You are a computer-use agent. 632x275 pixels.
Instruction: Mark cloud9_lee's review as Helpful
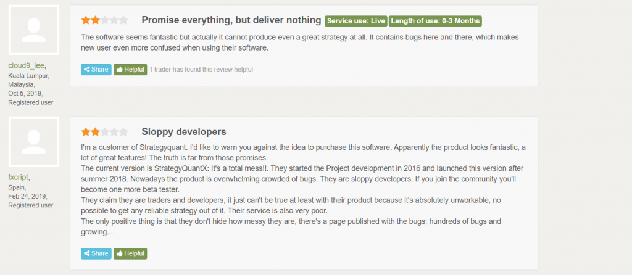(x=130, y=69)
